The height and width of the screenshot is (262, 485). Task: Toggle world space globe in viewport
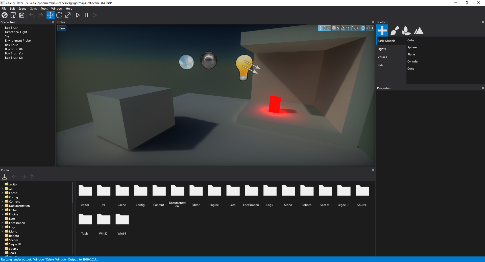click(363, 28)
